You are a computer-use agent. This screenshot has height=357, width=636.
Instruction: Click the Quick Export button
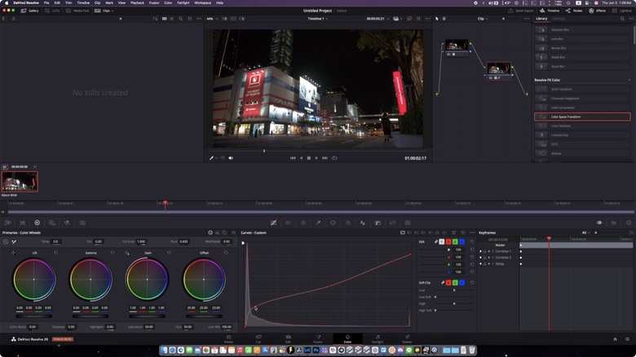[521, 11]
